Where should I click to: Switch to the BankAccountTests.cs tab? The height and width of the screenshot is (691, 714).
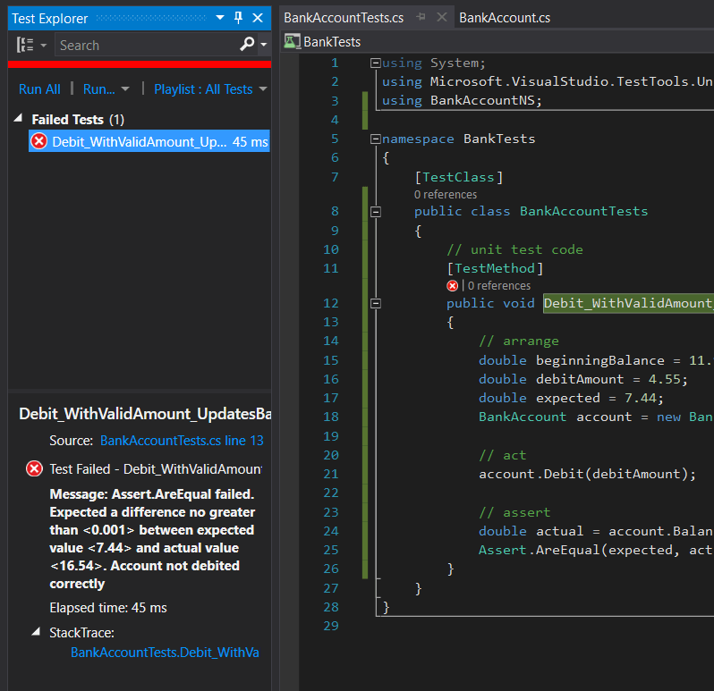tap(344, 18)
